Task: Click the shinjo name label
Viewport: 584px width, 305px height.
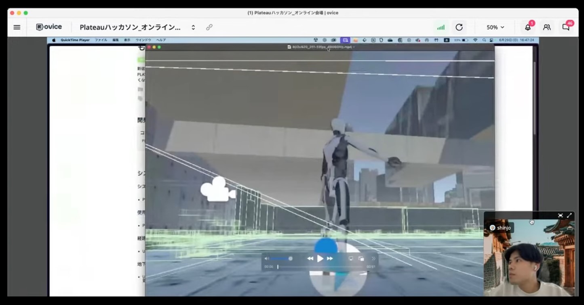Action: 500,228
